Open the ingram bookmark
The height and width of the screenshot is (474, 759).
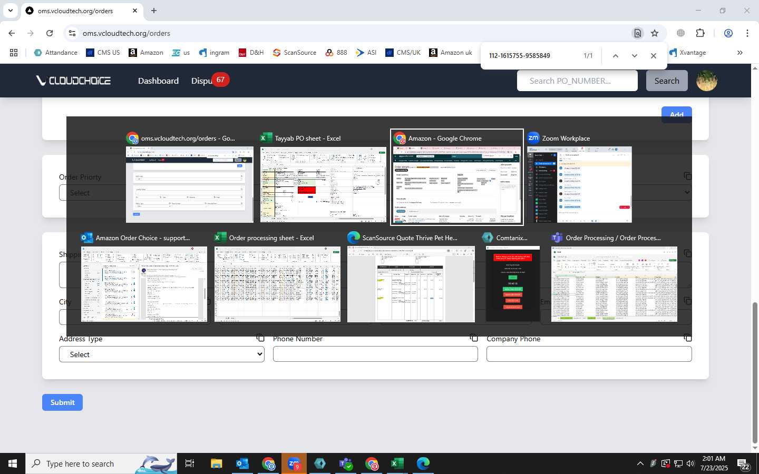coord(214,53)
